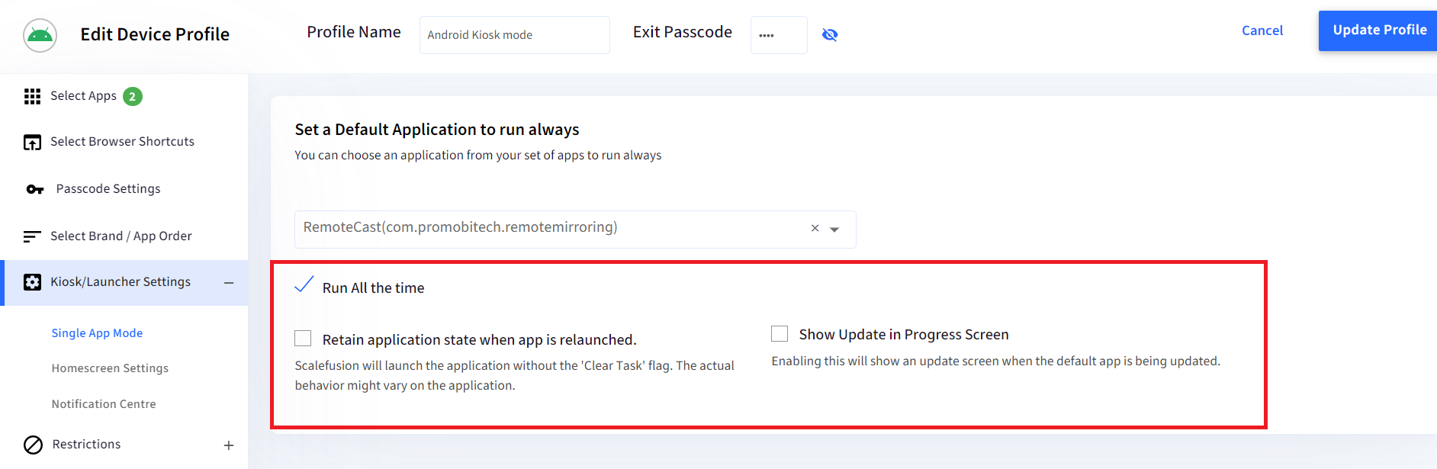Click the Select Browser Shortcuts icon
The height and width of the screenshot is (469, 1437).
coord(32,142)
